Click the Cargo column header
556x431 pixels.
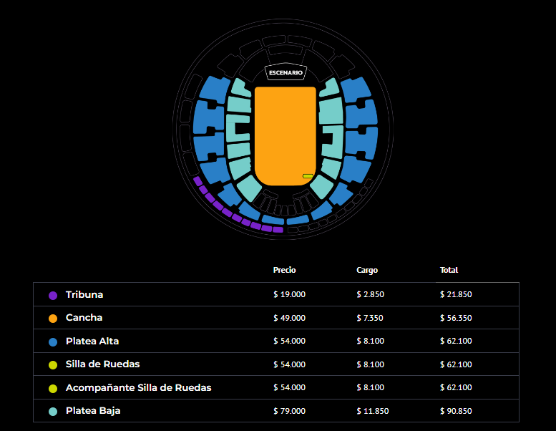[x=367, y=270]
